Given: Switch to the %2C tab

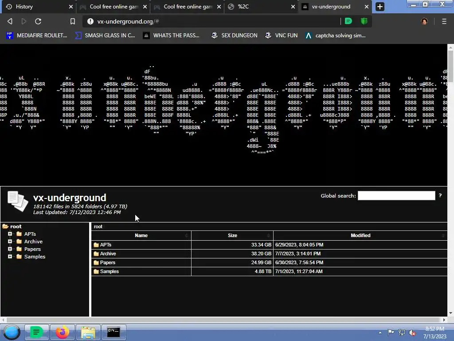Looking at the screenshot, I should [x=261, y=7].
